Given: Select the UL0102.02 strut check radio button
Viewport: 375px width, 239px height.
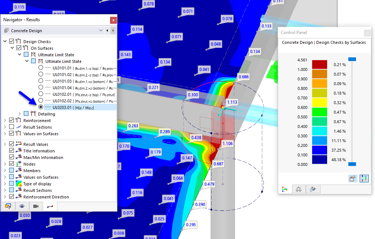Looking at the screenshot, I should pos(41,100).
